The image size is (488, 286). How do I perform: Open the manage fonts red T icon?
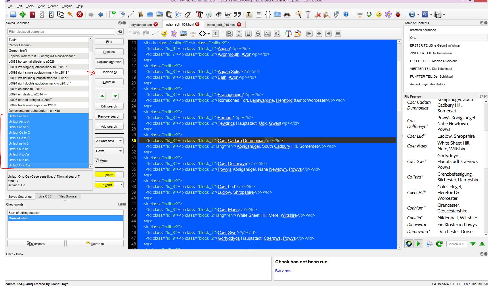(x=199, y=14)
